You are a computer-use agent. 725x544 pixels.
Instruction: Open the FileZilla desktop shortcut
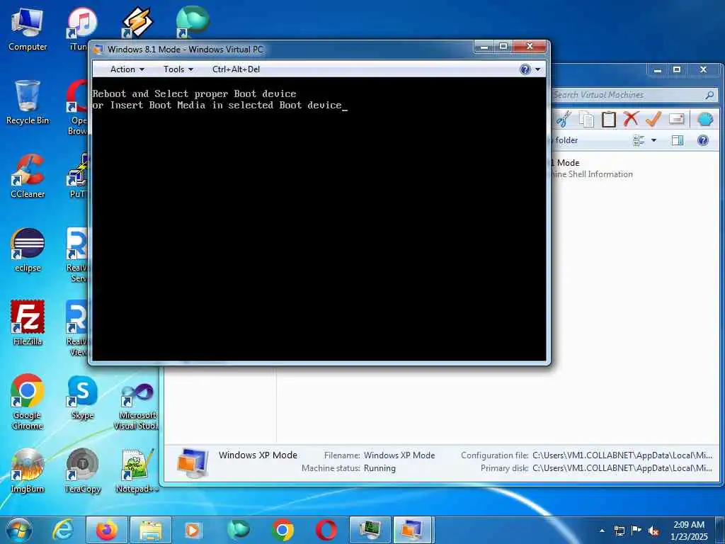[28, 323]
